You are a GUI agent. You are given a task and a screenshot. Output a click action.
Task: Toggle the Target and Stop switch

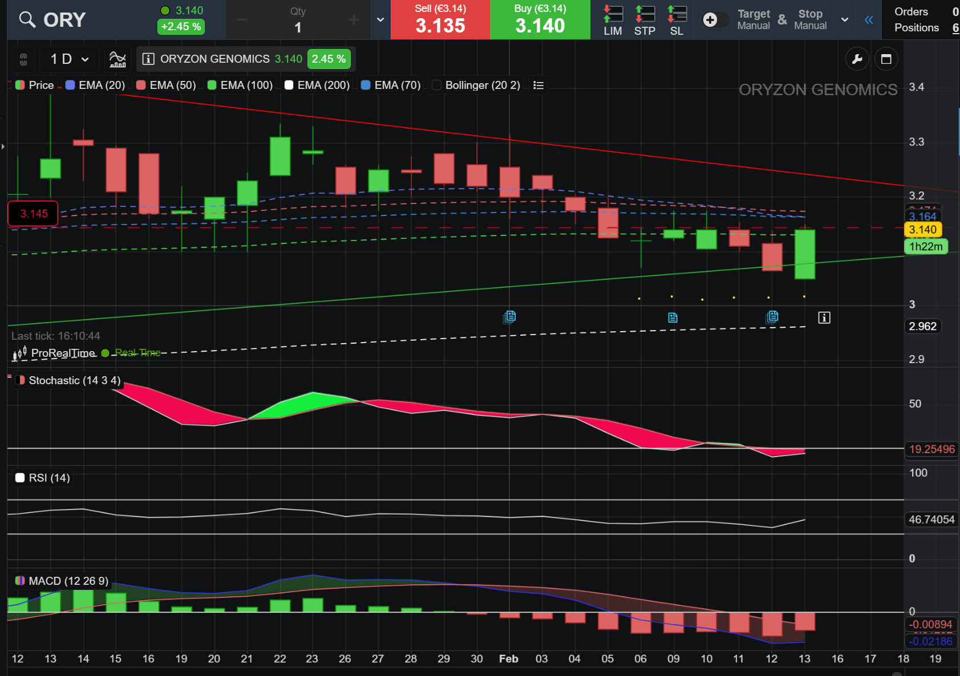click(716, 20)
